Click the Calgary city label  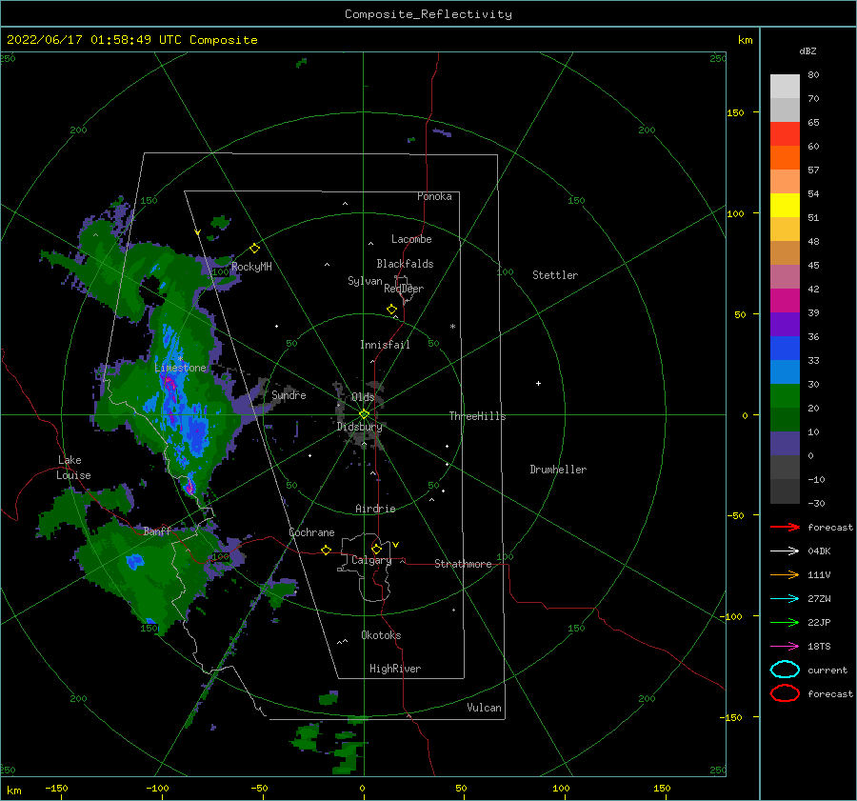pos(371,560)
